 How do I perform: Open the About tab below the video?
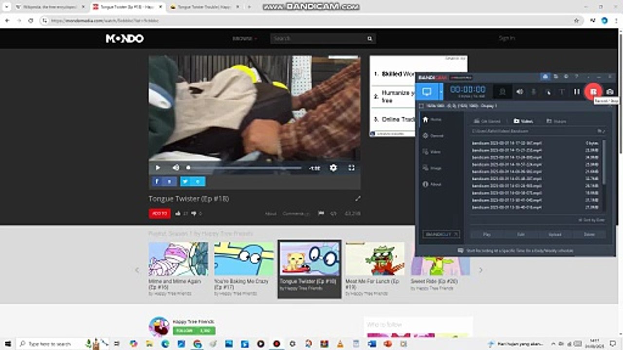click(271, 214)
